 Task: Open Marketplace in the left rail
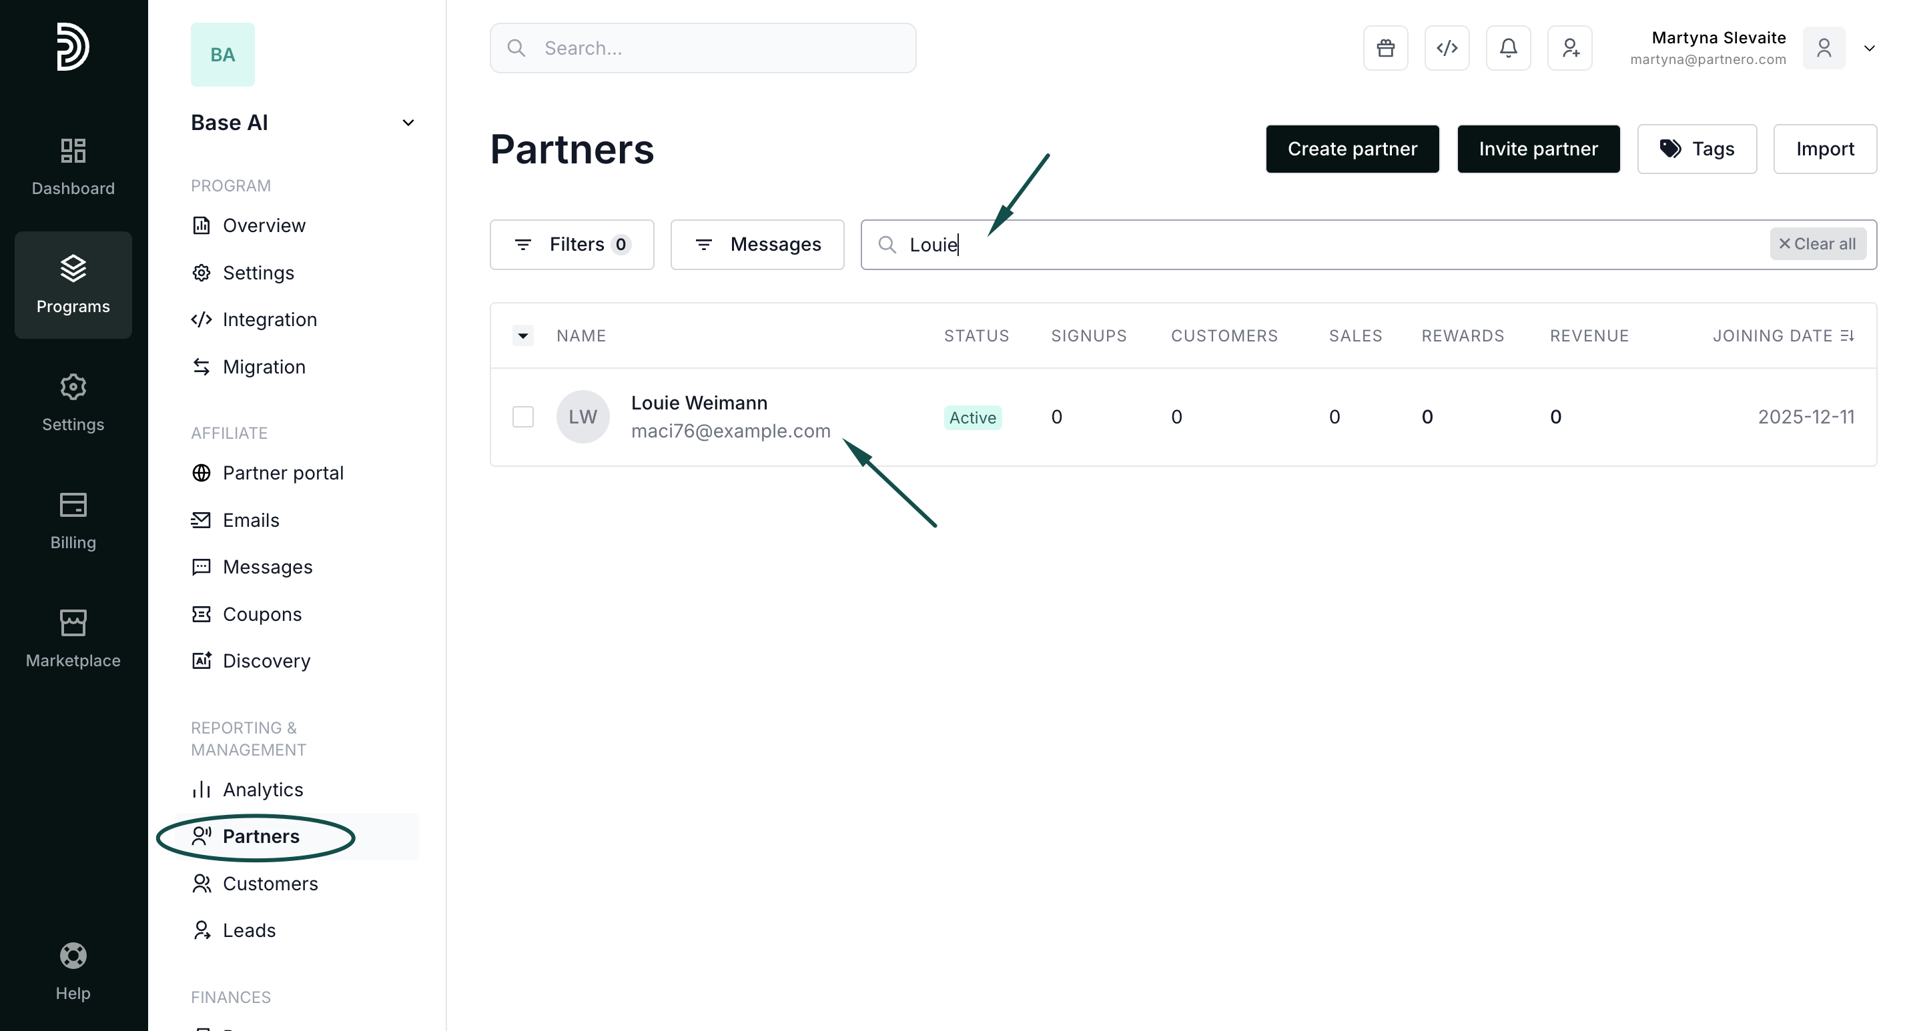[x=73, y=639]
